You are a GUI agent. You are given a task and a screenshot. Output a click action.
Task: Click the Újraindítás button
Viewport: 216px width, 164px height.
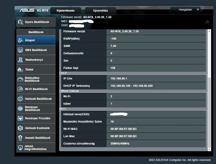100,11
